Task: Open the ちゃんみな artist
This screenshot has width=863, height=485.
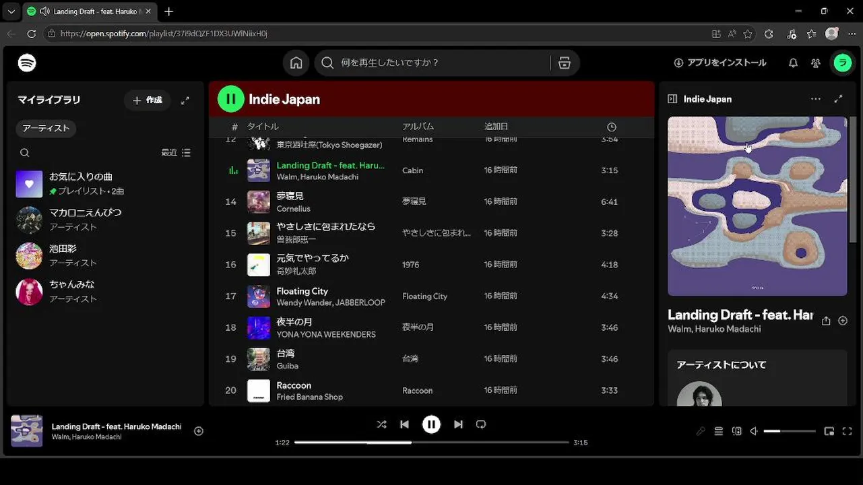Action: (105, 292)
